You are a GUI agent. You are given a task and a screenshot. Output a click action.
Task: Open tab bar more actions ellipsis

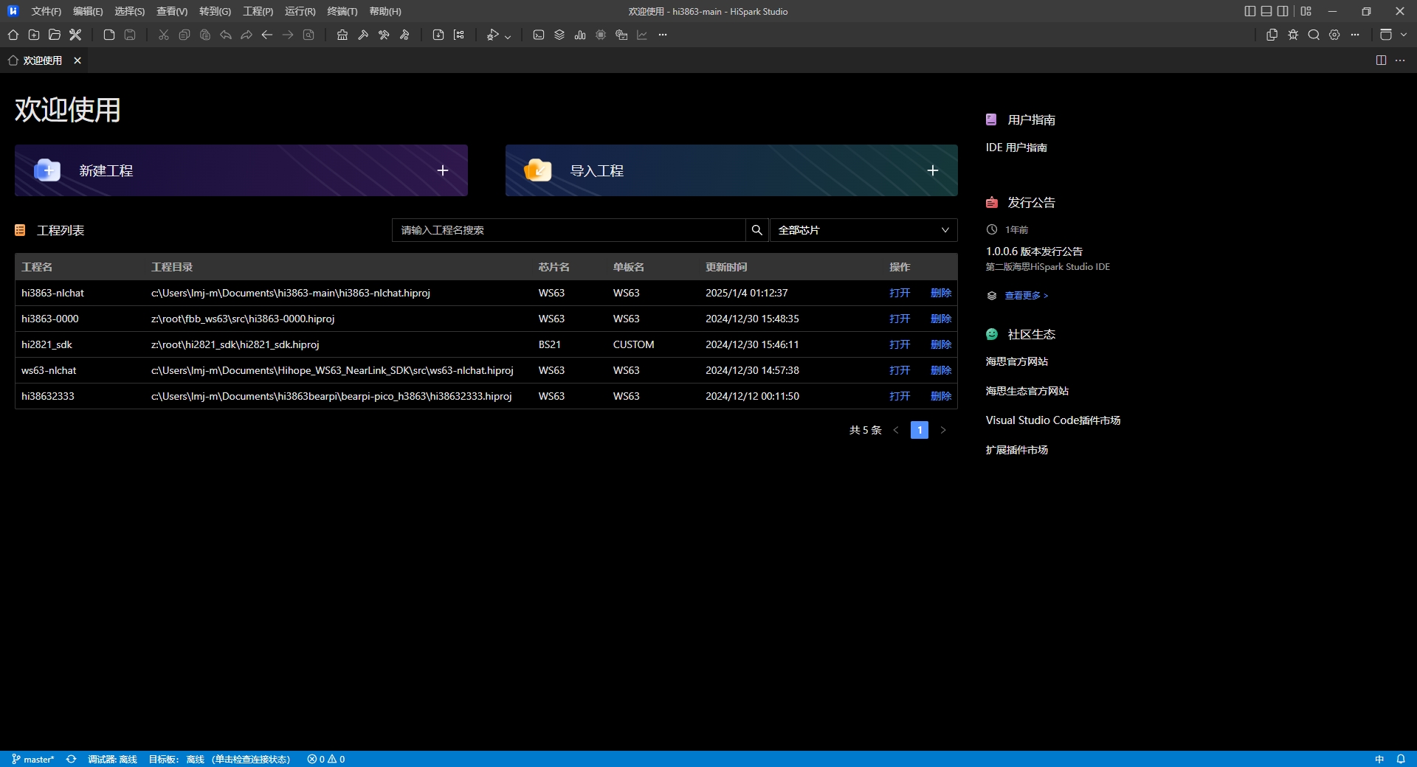[1400, 60]
